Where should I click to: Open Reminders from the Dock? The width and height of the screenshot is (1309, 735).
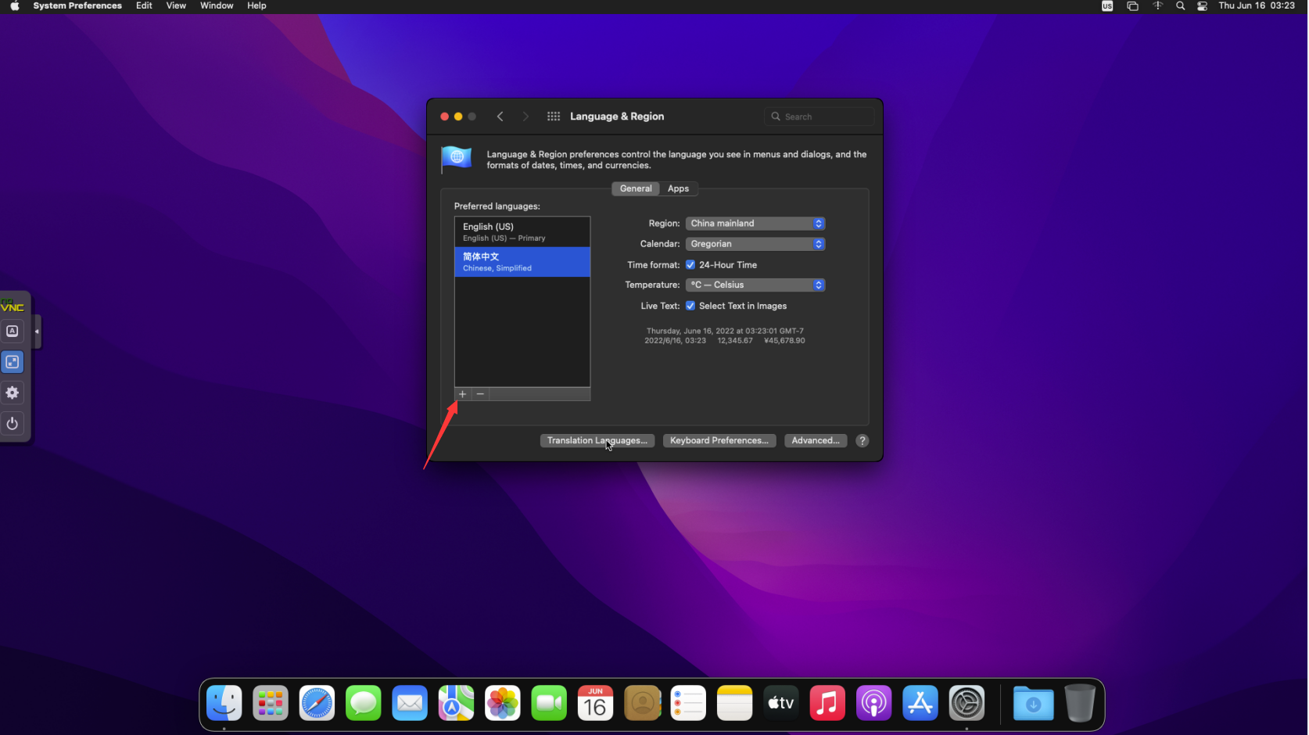pyautogui.click(x=688, y=704)
